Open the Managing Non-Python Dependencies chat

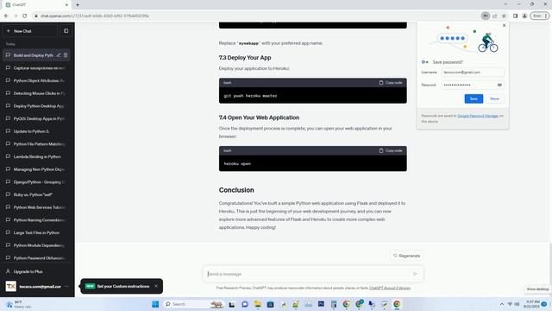pos(36,169)
